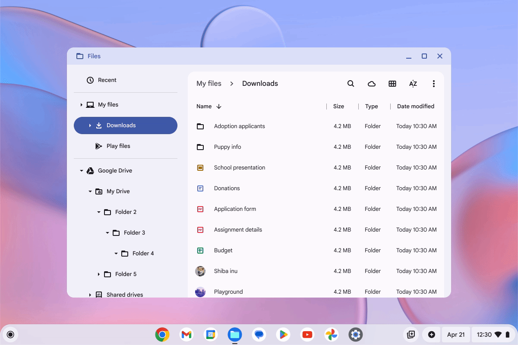Screen dimensions: 518x345
Task: Open the Apr 21 calendar button
Action: [x=456, y=334]
